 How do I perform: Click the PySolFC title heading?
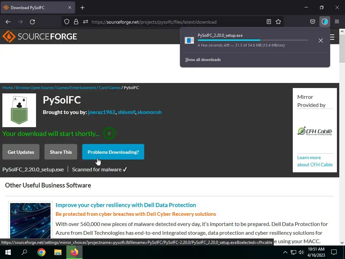tap(62, 100)
